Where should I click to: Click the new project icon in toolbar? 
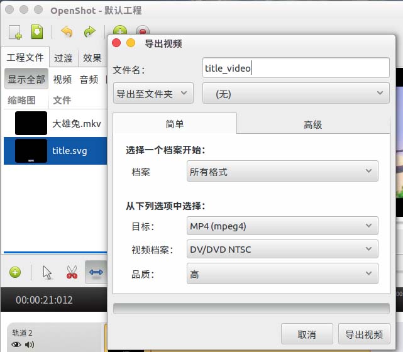tap(15, 33)
